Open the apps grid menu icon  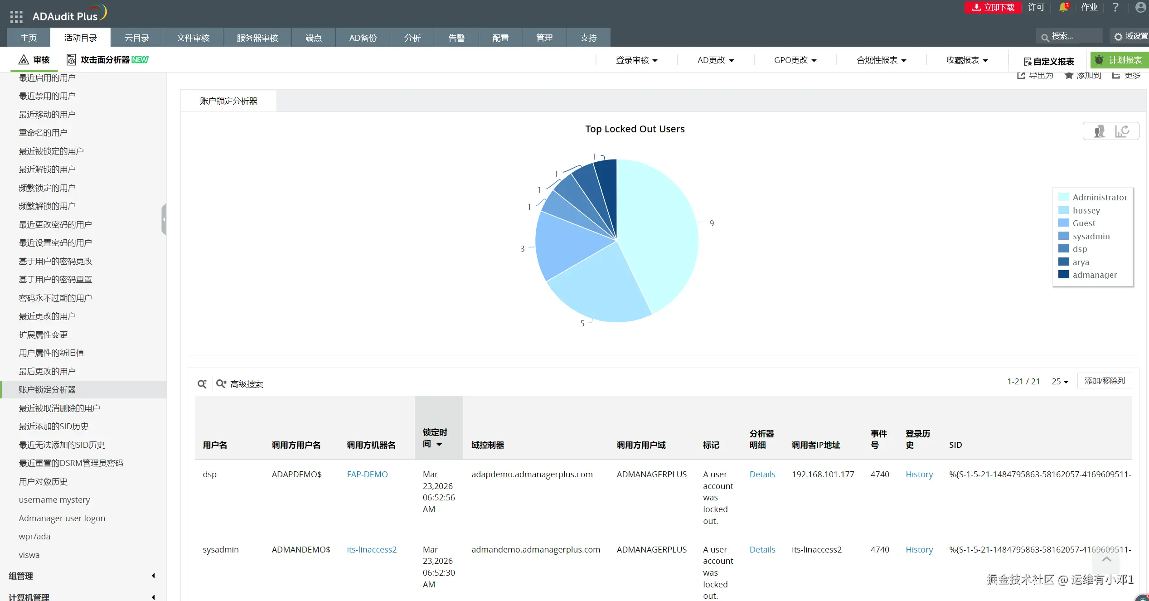click(x=16, y=17)
